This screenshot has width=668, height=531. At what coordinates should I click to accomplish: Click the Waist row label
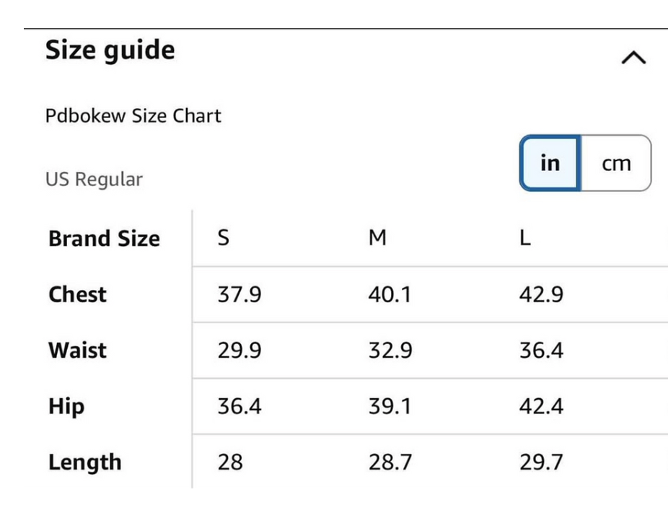pyautogui.click(x=77, y=351)
